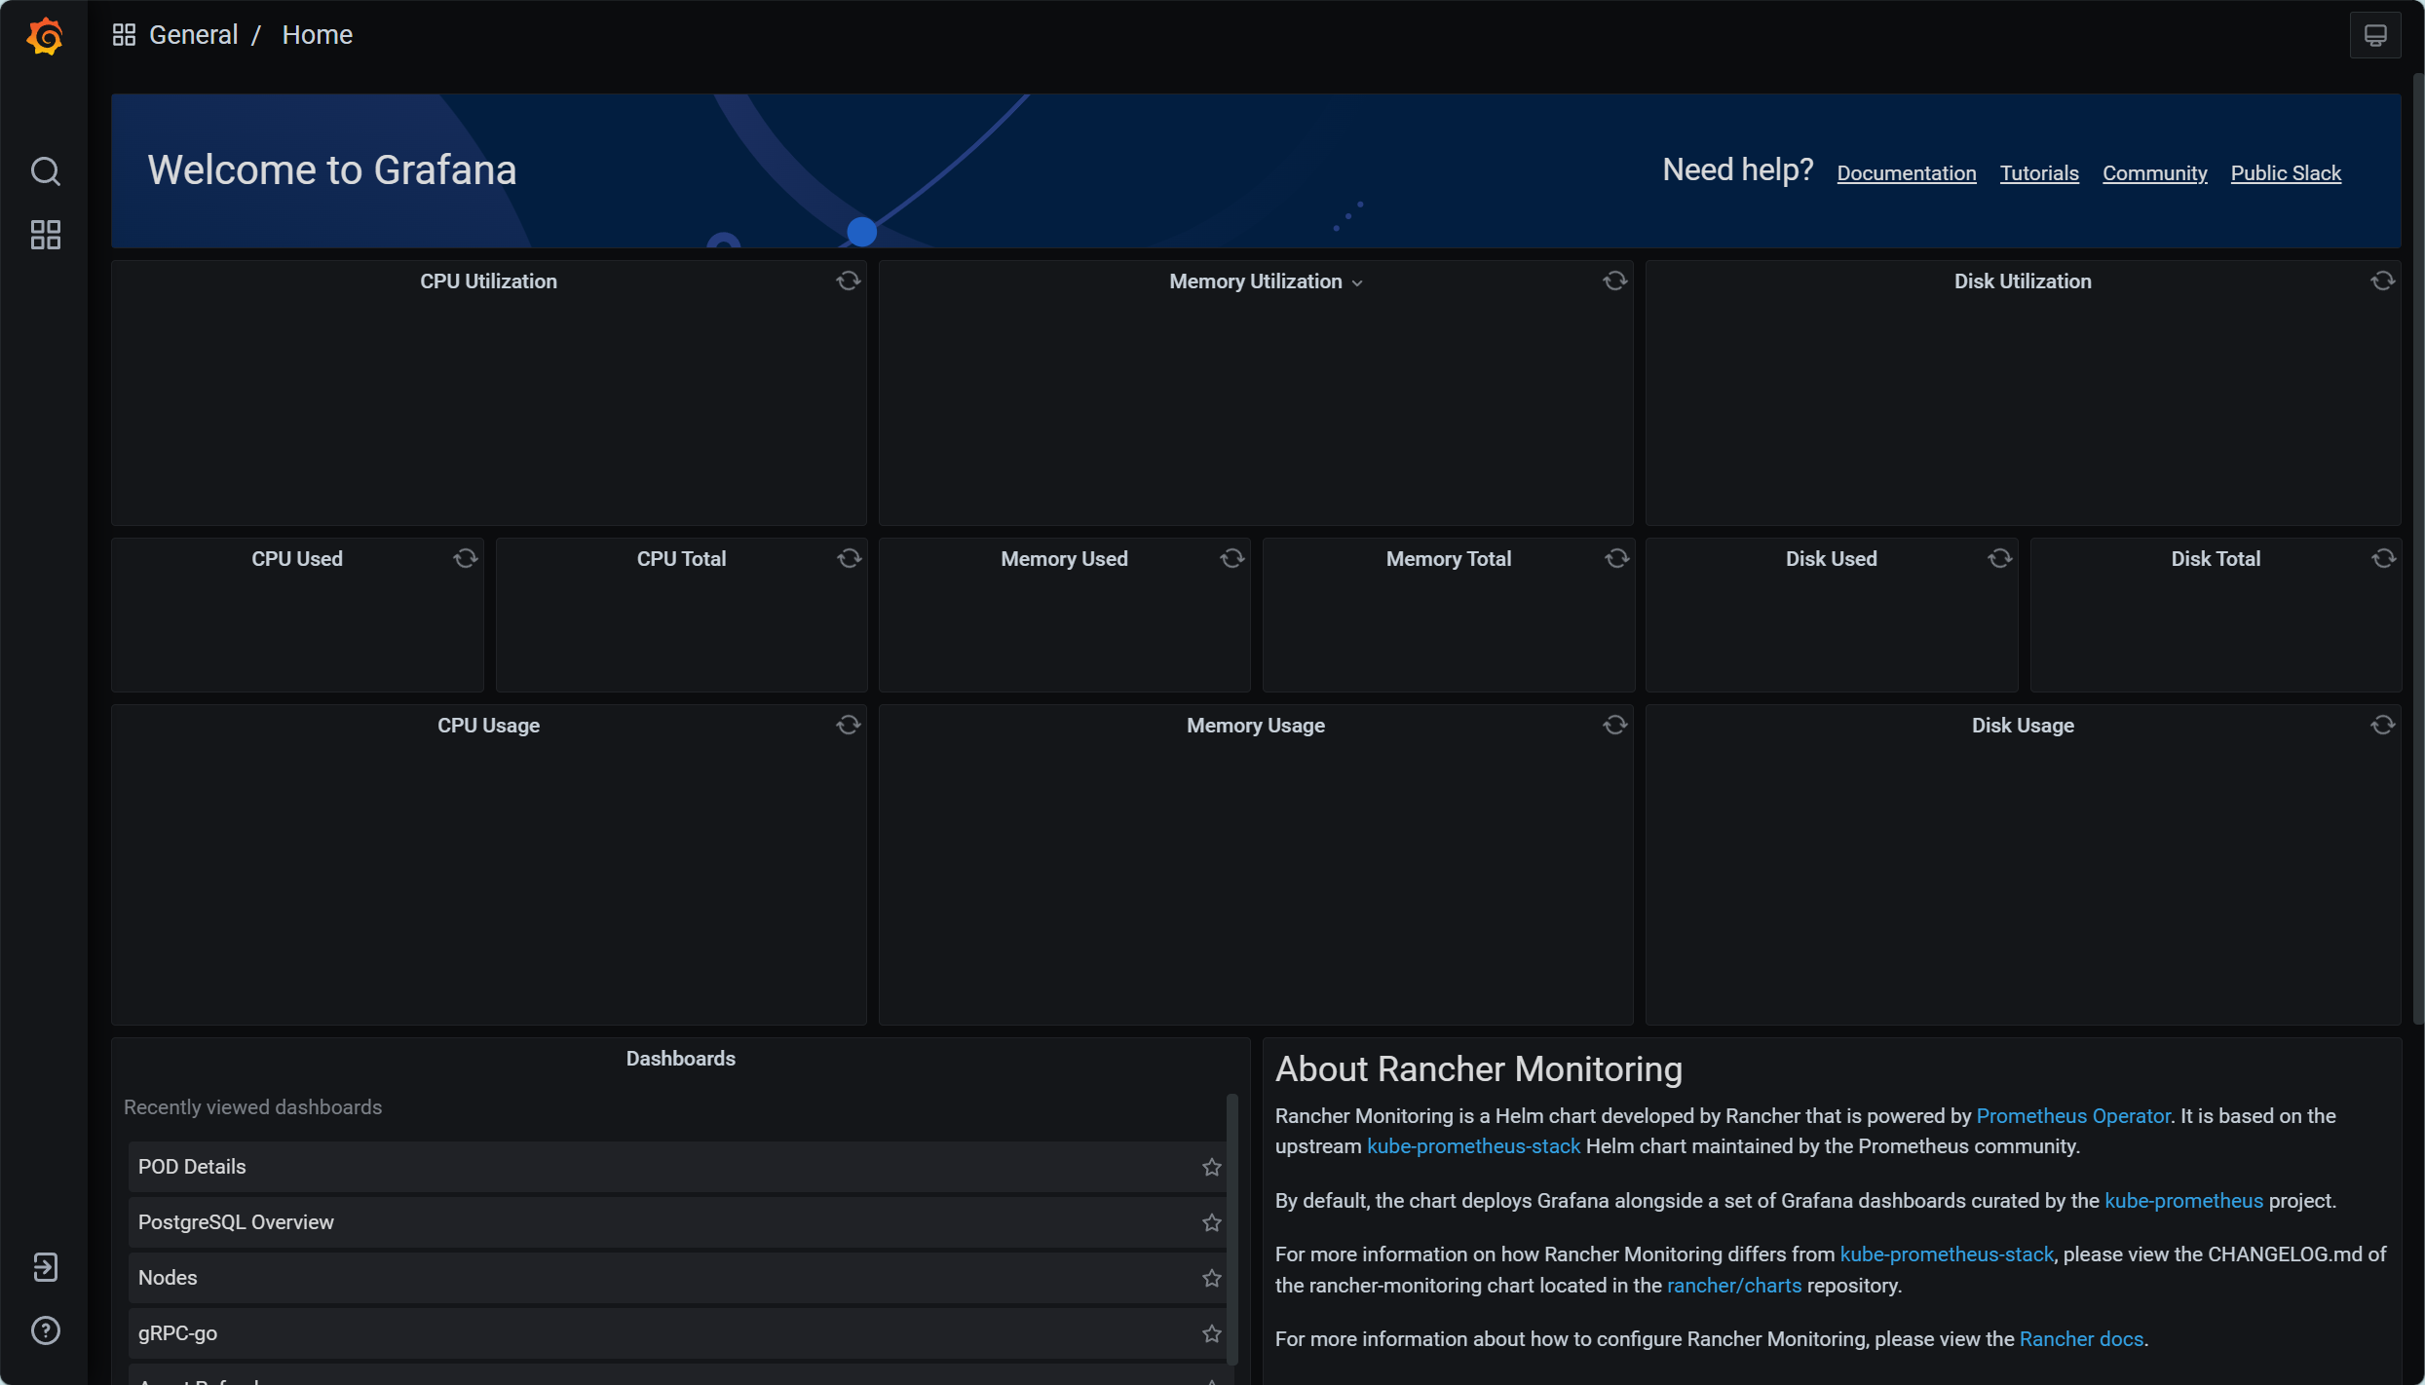Open the rancher/charts repository link
Image resolution: width=2425 pixels, height=1385 pixels.
[x=1733, y=1286]
